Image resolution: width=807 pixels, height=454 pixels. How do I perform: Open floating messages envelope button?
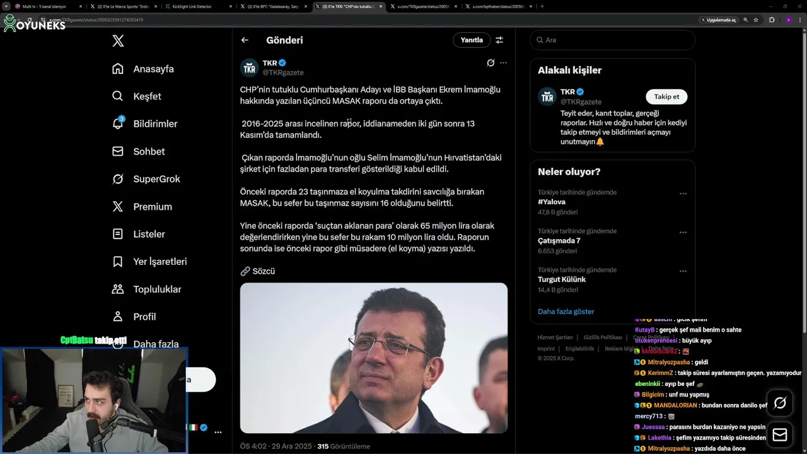[780, 435]
